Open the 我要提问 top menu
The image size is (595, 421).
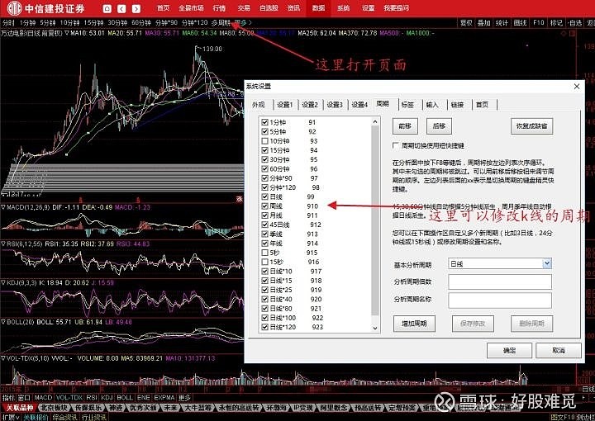396,8
